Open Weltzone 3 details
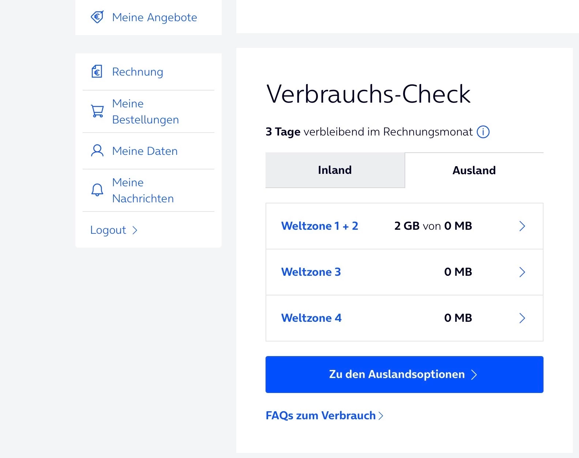This screenshot has height=458, width=579. pyautogui.click(x=405, y=272)
